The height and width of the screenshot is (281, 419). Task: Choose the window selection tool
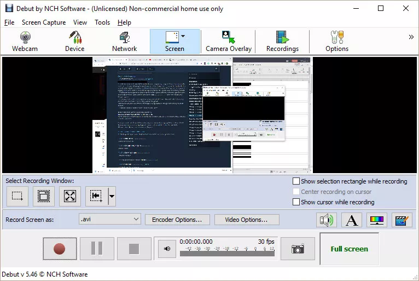44,196
